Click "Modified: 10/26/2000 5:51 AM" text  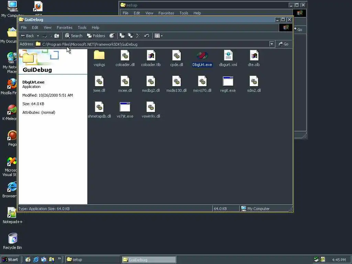pos(47,95)
